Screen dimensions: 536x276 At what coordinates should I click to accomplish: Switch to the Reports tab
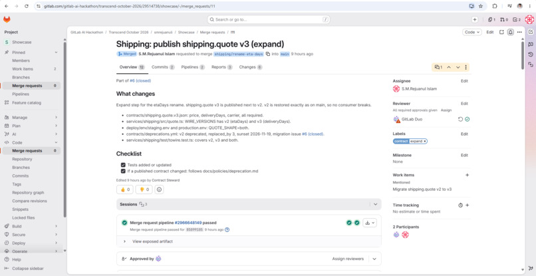pos(222,67)
